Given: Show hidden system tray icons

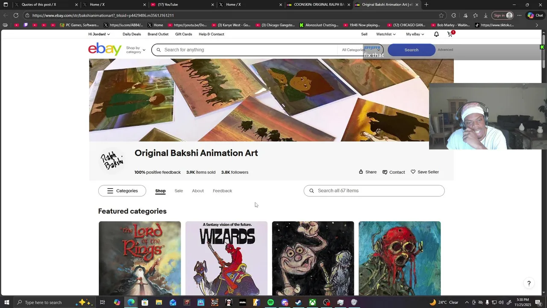Looking at the screenshot, I should point(467,302).
